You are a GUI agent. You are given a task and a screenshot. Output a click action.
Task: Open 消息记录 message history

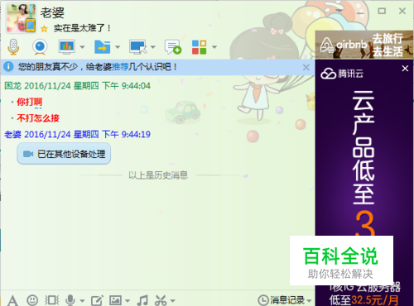click(x=281, y=300)
